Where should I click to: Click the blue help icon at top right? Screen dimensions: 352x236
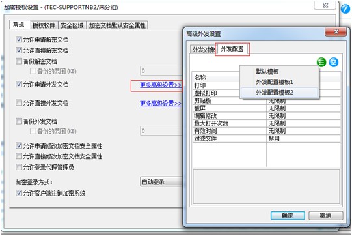[x=345, y=8]
